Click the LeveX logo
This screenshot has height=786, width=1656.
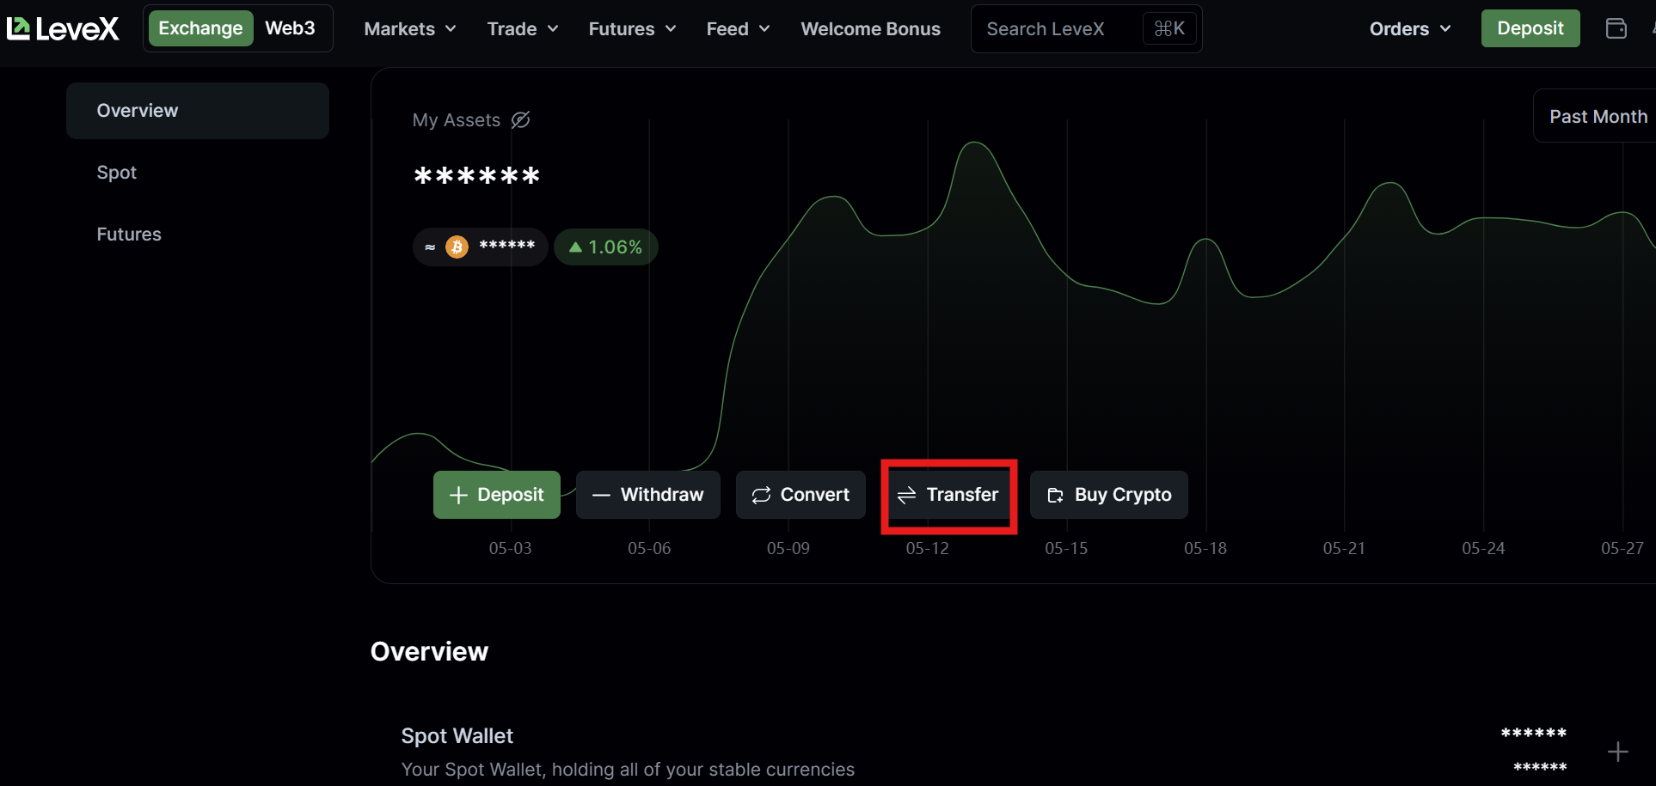click(x=63, y=28)
